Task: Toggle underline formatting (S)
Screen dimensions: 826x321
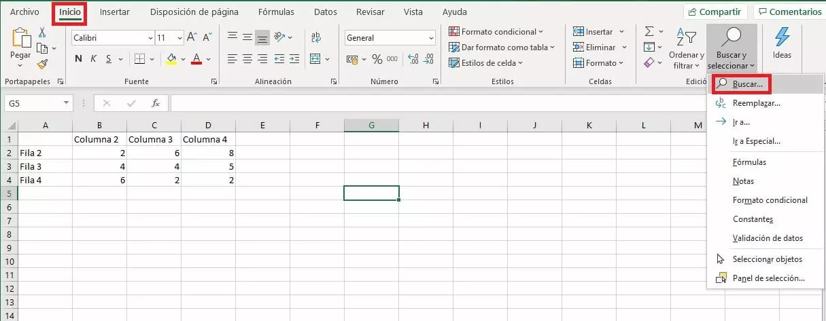Action: 109,59
